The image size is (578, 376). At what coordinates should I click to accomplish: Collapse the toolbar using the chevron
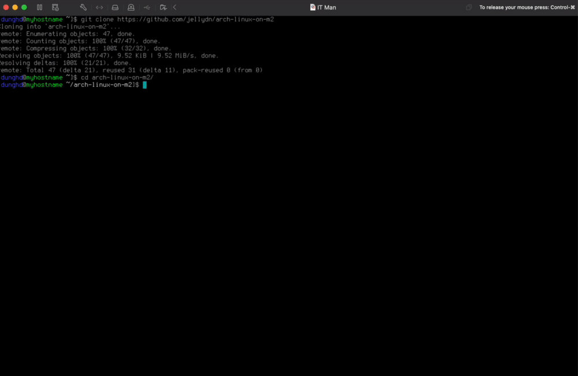coord(175,7)
